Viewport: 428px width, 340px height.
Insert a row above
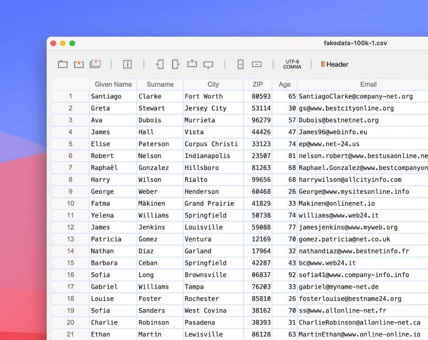pyautogui.click(x=192, y=64)
